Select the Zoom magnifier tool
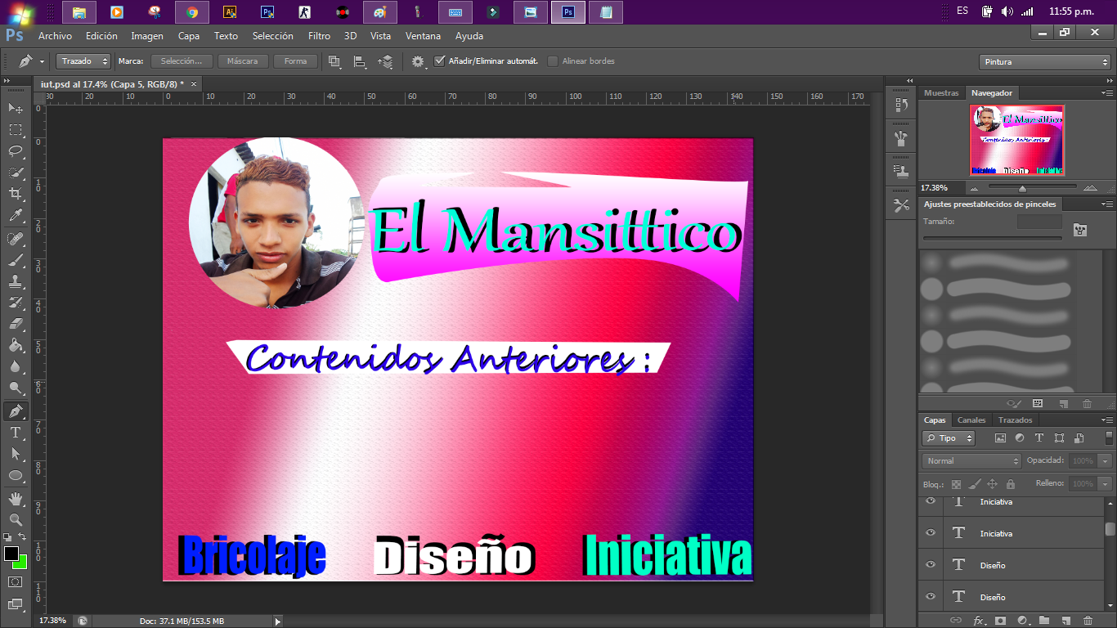The height and width of the screenshot is (628, 1117). (16, 519)
